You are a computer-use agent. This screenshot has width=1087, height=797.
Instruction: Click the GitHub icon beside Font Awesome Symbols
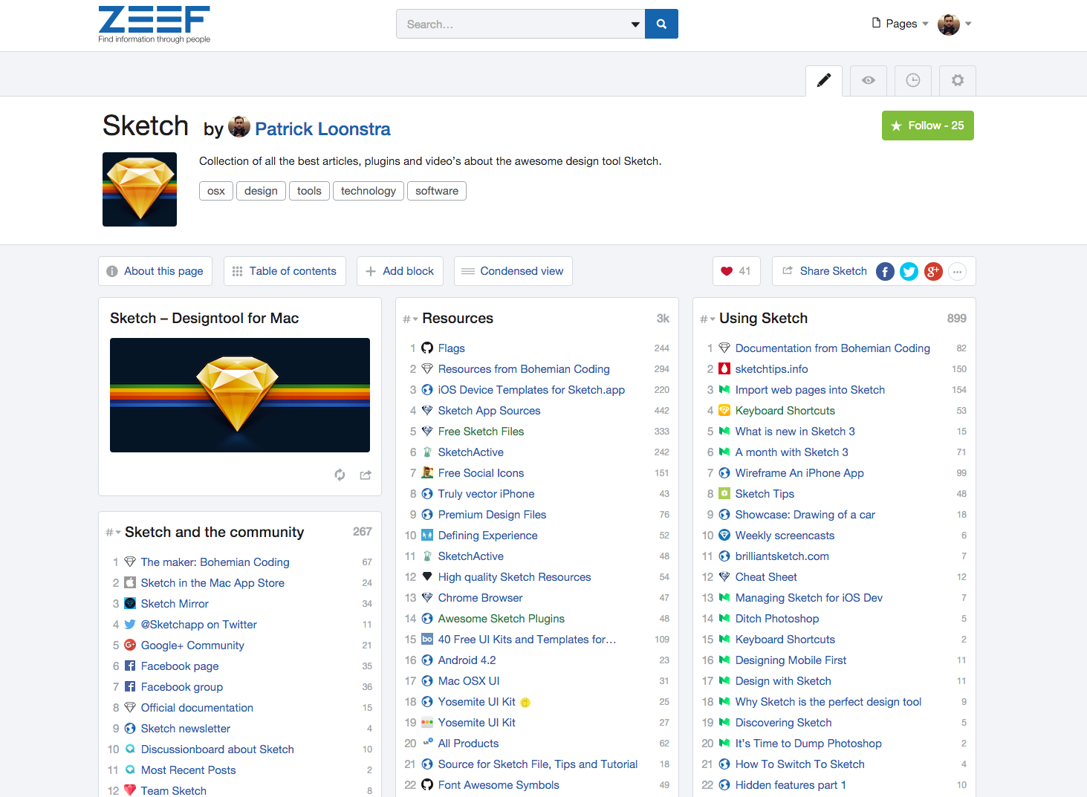point(427,784)
